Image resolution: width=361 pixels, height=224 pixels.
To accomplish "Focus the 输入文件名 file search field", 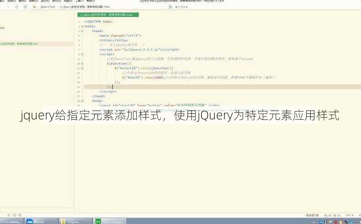I will [182, 7].
